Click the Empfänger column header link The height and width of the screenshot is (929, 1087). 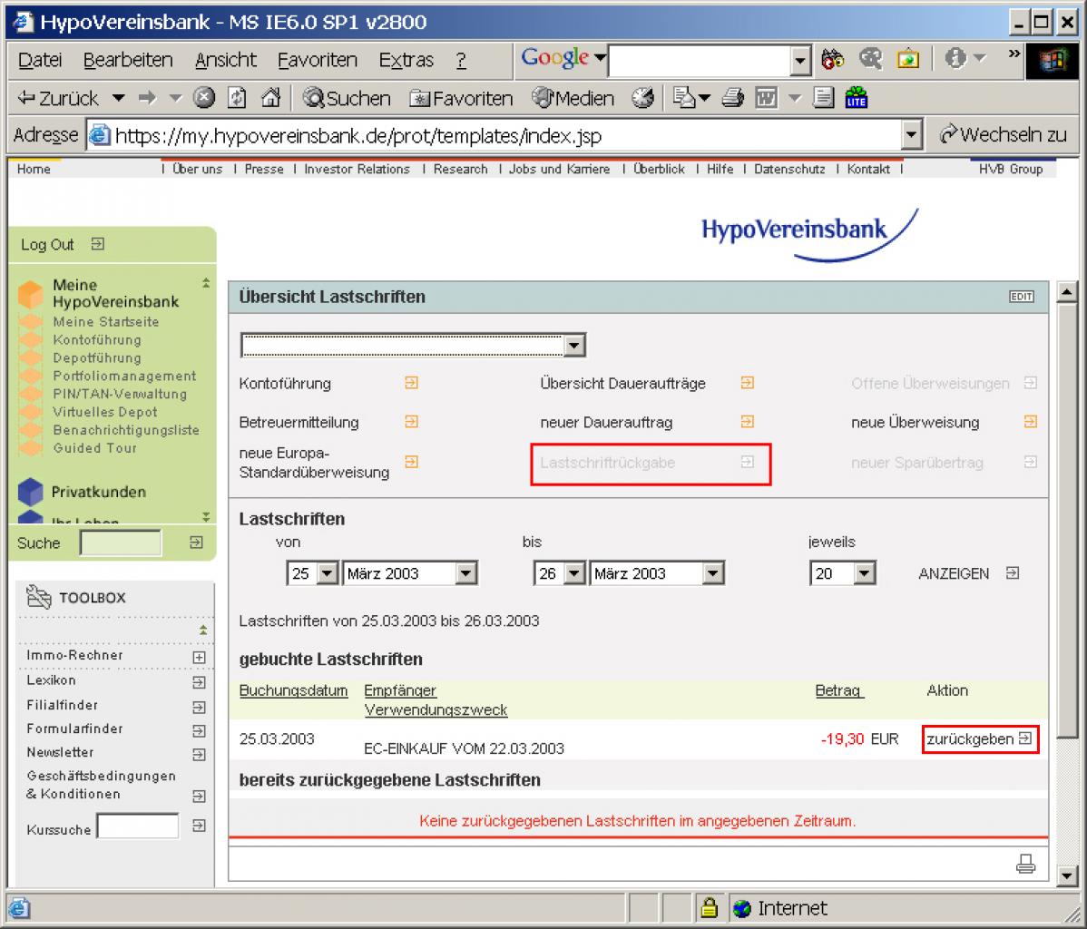tap(400, 690)
